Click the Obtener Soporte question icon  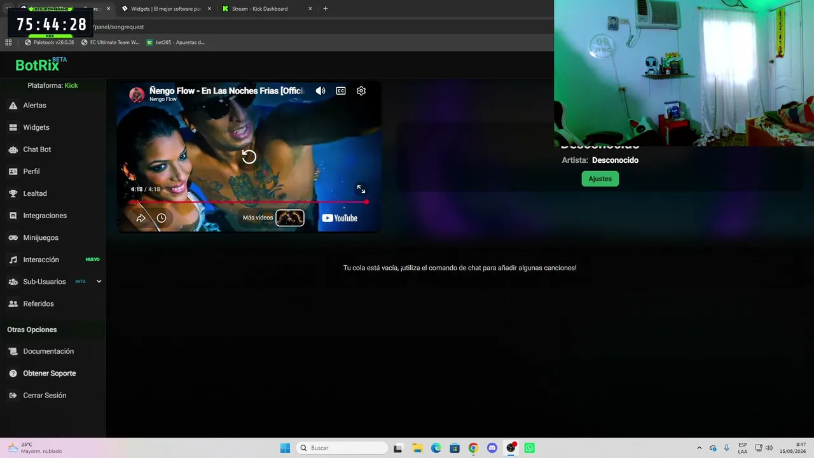click(x=13, y=373)
